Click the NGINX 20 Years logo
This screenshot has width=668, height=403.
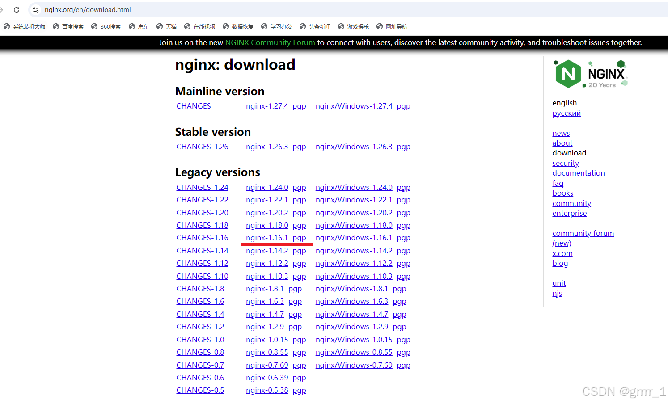click(591, 74)
